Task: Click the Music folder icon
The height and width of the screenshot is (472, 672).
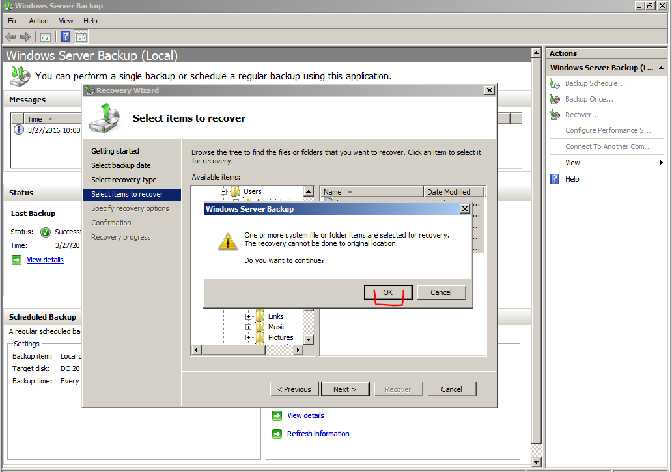Action: (260, 327)
